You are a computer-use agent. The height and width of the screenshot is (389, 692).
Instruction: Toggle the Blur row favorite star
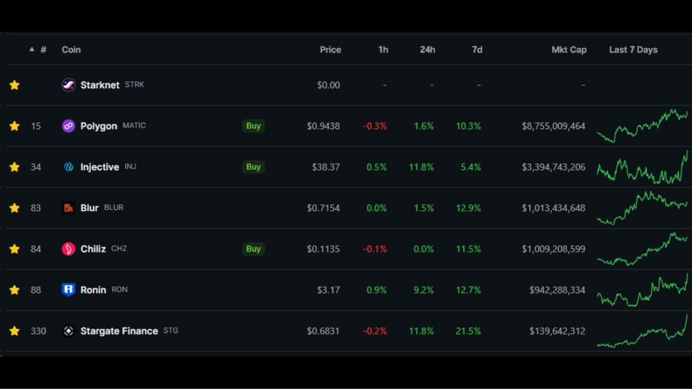(x=15, y=208)
